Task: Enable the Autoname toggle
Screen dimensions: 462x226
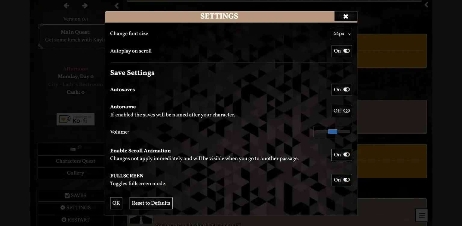Action: (342, 111)
